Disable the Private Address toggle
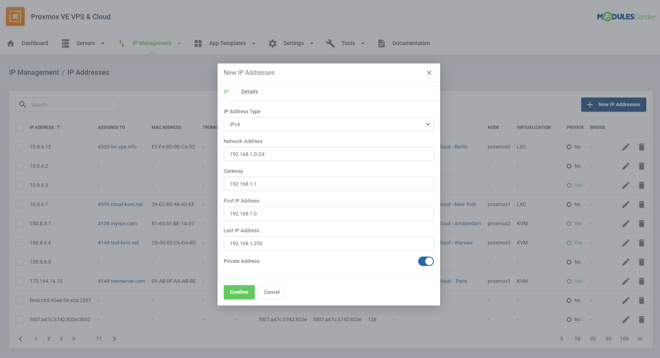 point(426,261)
